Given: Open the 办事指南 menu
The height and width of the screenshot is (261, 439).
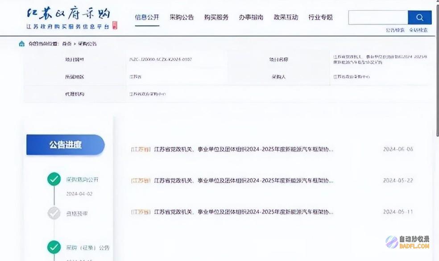Looking at the screenshot, I should [x=251, y=17].
